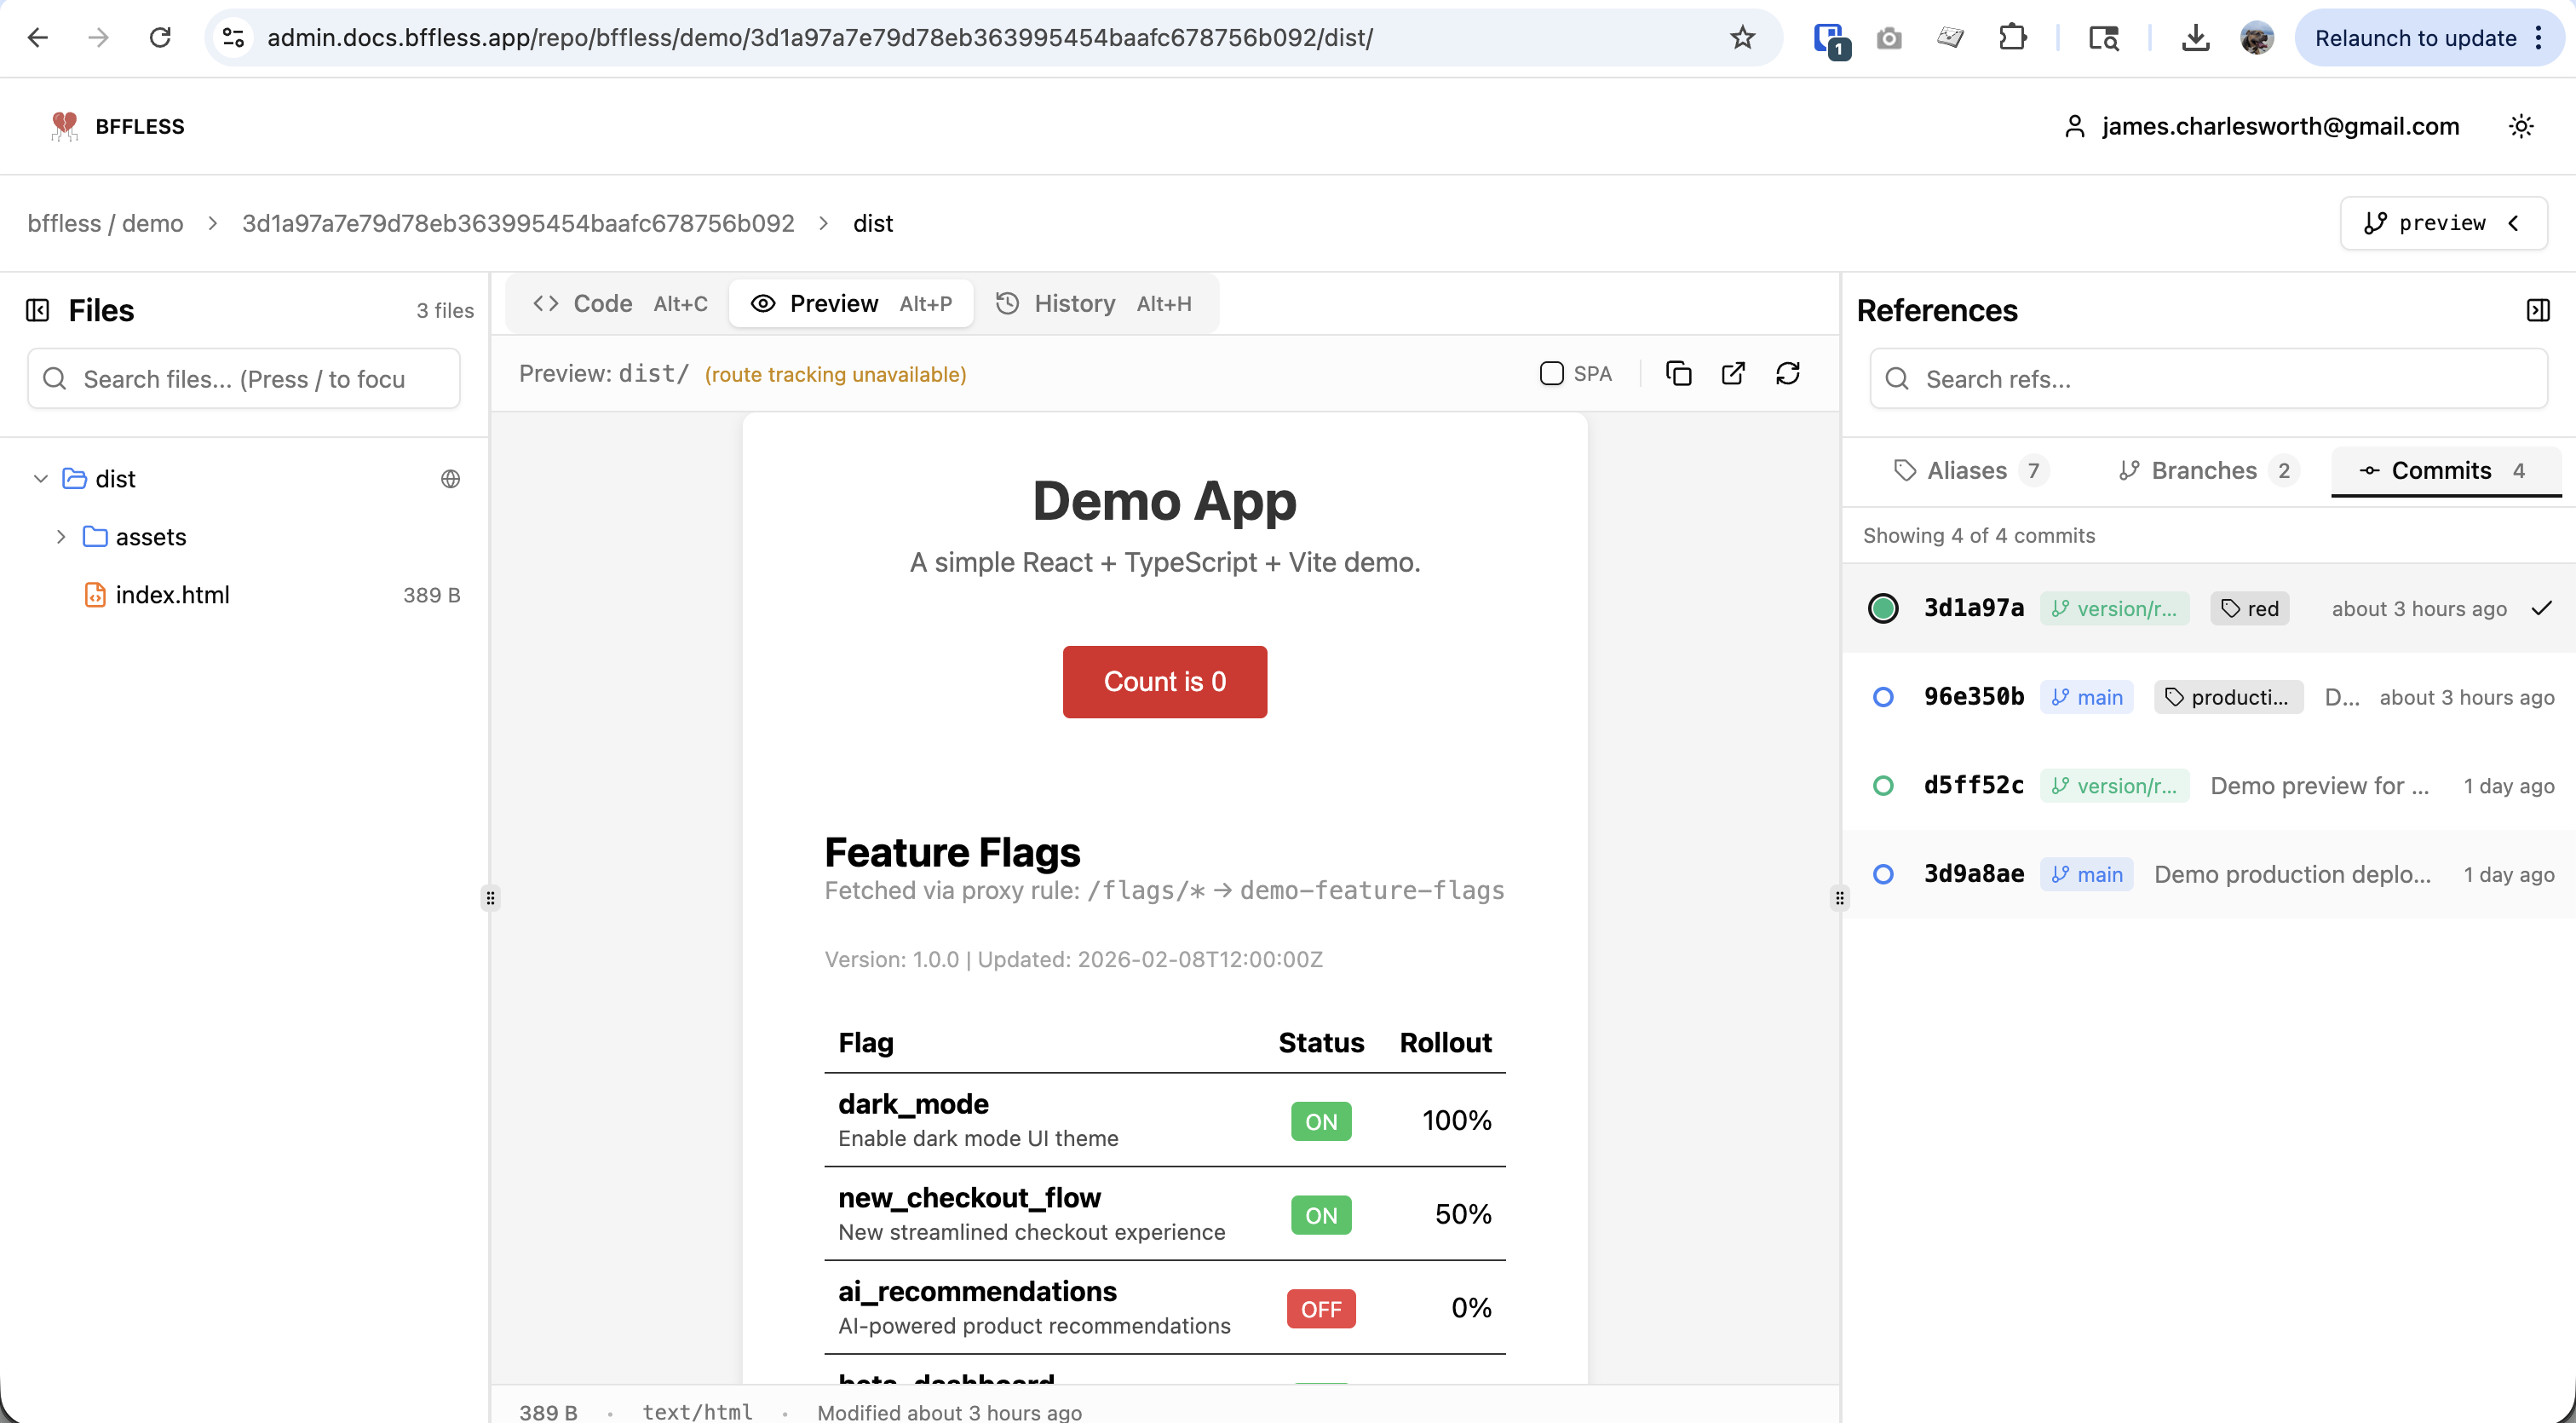2576x1423 pixels.
Task: Click bffless / demo breadcrumb link
Action: (x=105, y=223)
